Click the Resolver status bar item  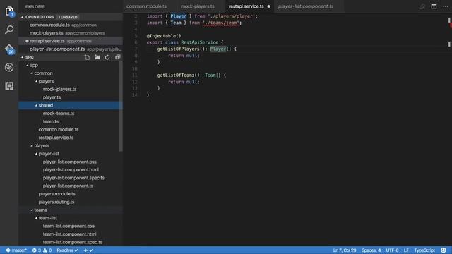[x=68, y=250]
